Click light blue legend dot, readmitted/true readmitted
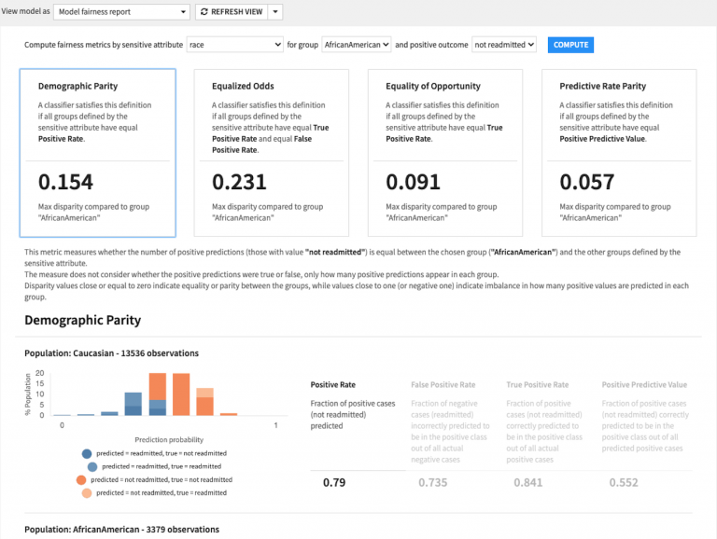This screenshot has width=717, height=539. point(92,467)
